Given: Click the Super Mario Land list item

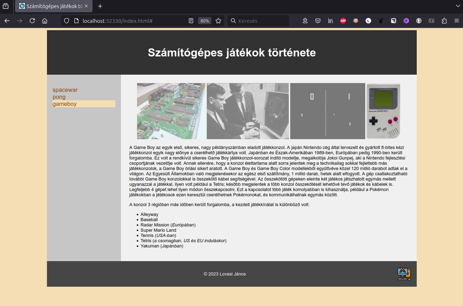Looking at the screenshot, I should coord(158,230).
